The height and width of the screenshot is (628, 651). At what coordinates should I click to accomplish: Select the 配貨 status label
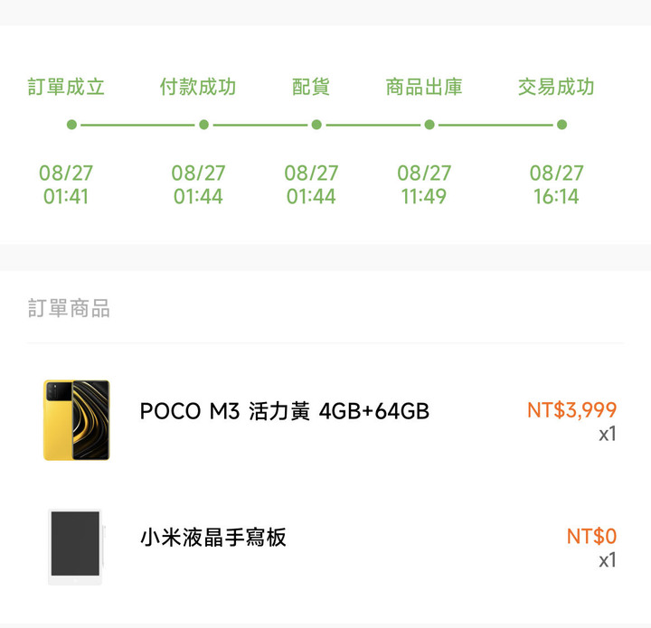[311, 87]
